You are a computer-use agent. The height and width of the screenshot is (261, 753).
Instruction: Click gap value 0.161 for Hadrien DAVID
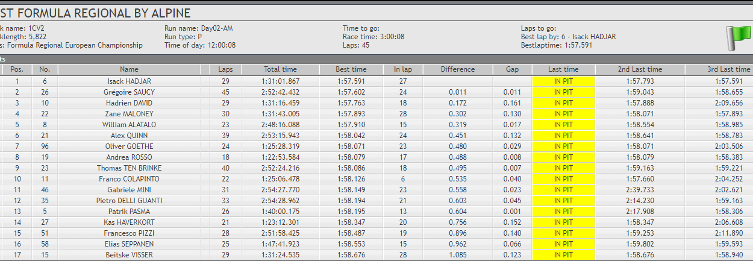512,103
